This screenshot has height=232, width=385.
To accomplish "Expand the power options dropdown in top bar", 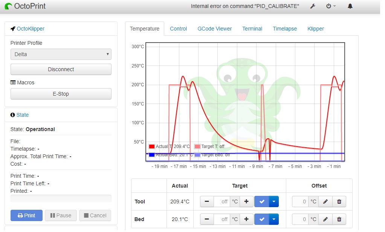I will tap(331, 6).
